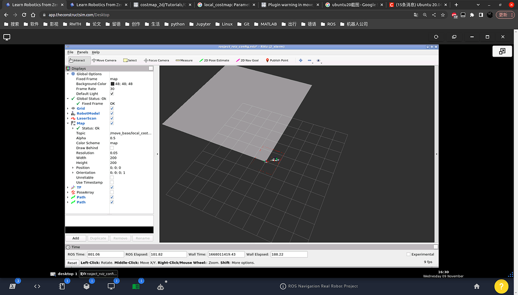
Task: Click the ROS Time input field
Action: [x=105, y=255]
